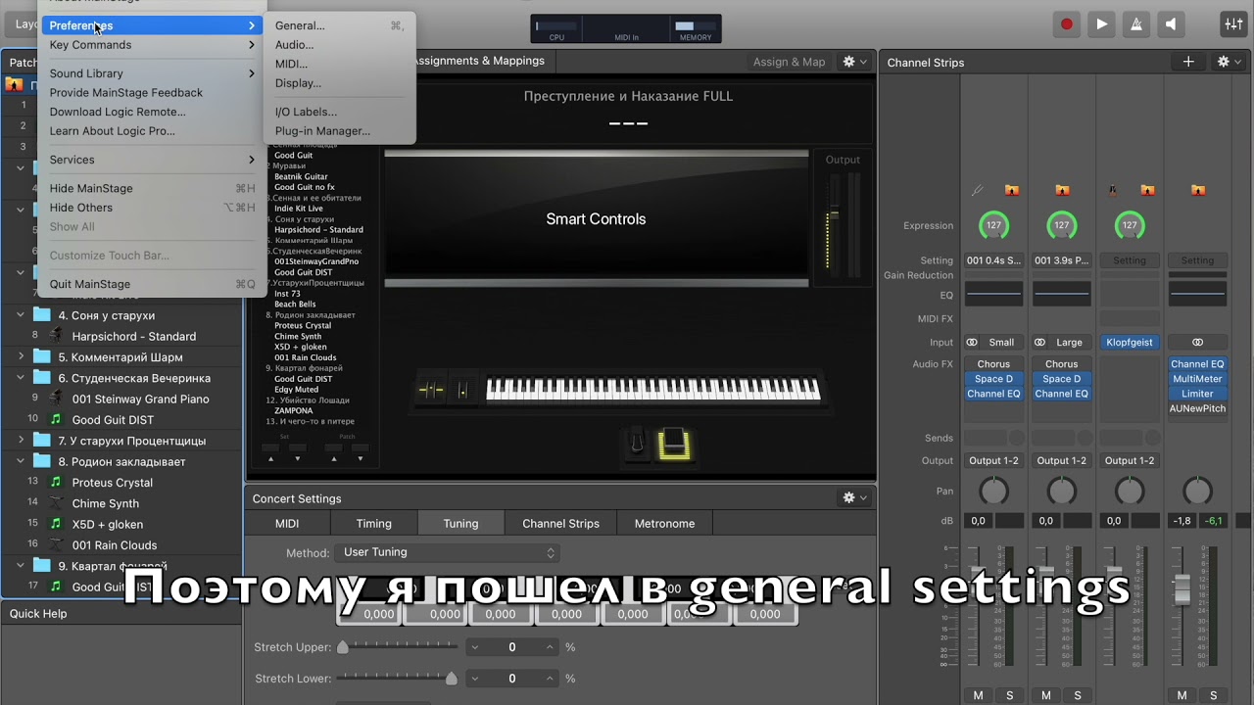Image resolution: width=1254 pixels, height=705 pixels.
Task: Click the tuning fork icon on first strip
Action: (977, 190)
